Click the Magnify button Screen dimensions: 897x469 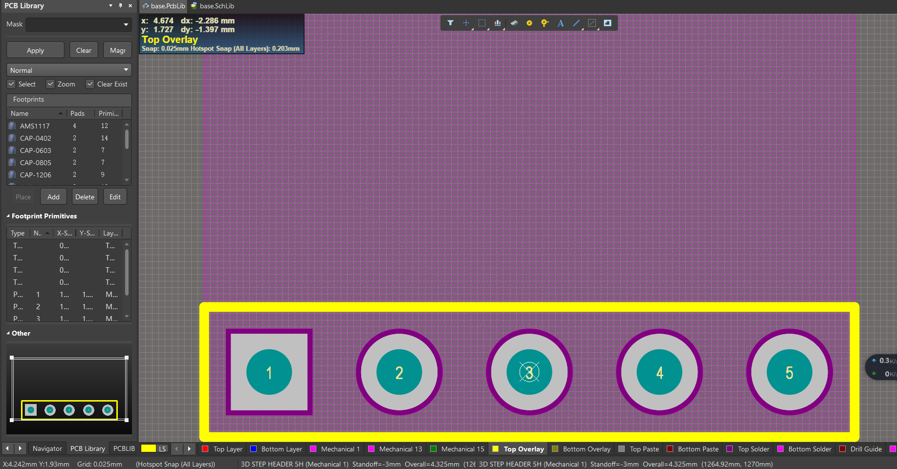click(117, 50)
